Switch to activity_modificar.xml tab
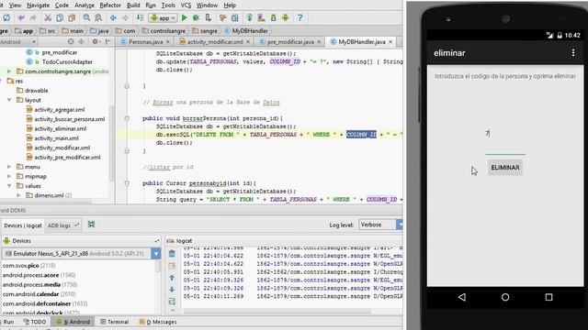The width and height of the screenshot is (588, 330). (215, 41)
